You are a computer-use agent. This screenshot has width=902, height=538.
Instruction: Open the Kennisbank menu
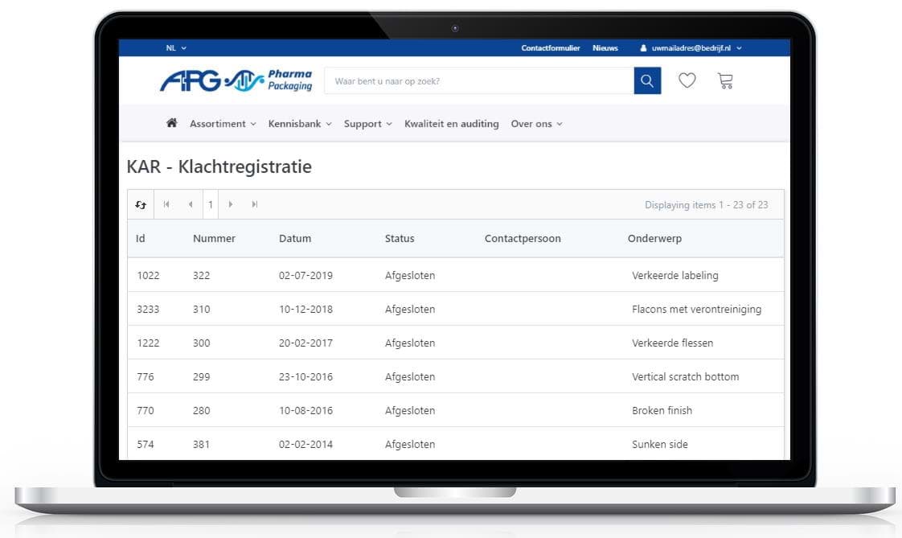tap(300, 124)
